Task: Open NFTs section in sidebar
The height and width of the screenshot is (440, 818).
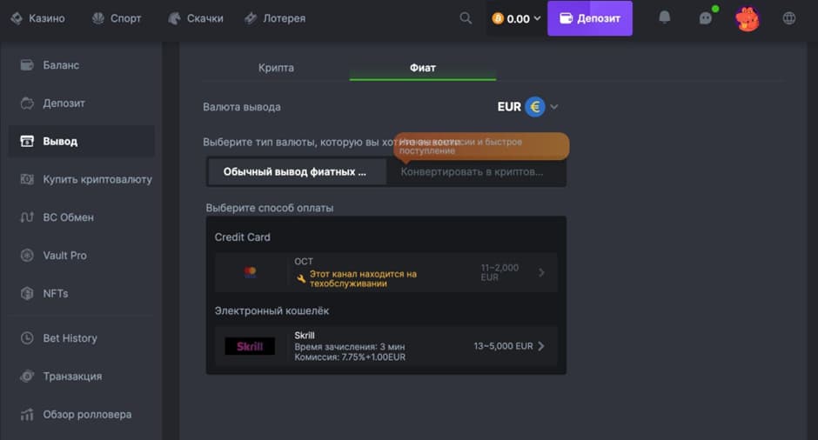Action: click(x=55, y=294)
